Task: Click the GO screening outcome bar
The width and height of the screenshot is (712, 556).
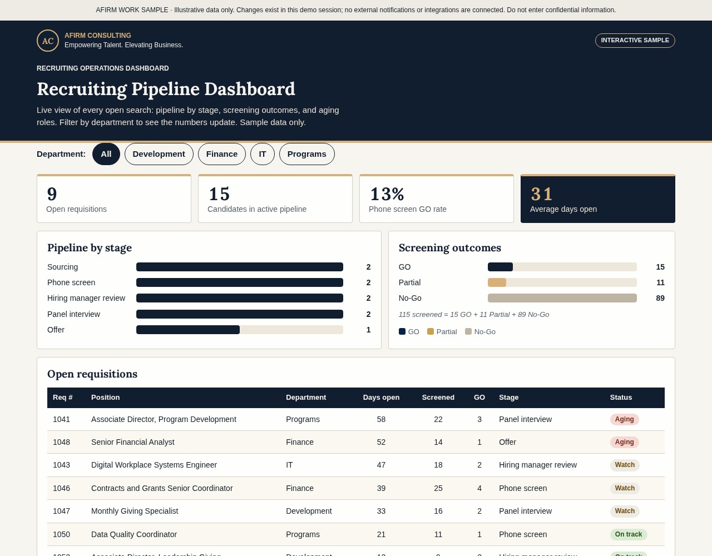Action: pos(562,267)
